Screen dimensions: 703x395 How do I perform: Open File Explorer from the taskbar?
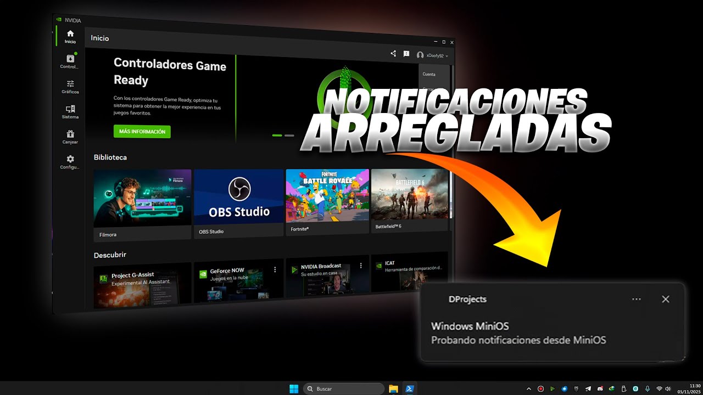(393, 388)
